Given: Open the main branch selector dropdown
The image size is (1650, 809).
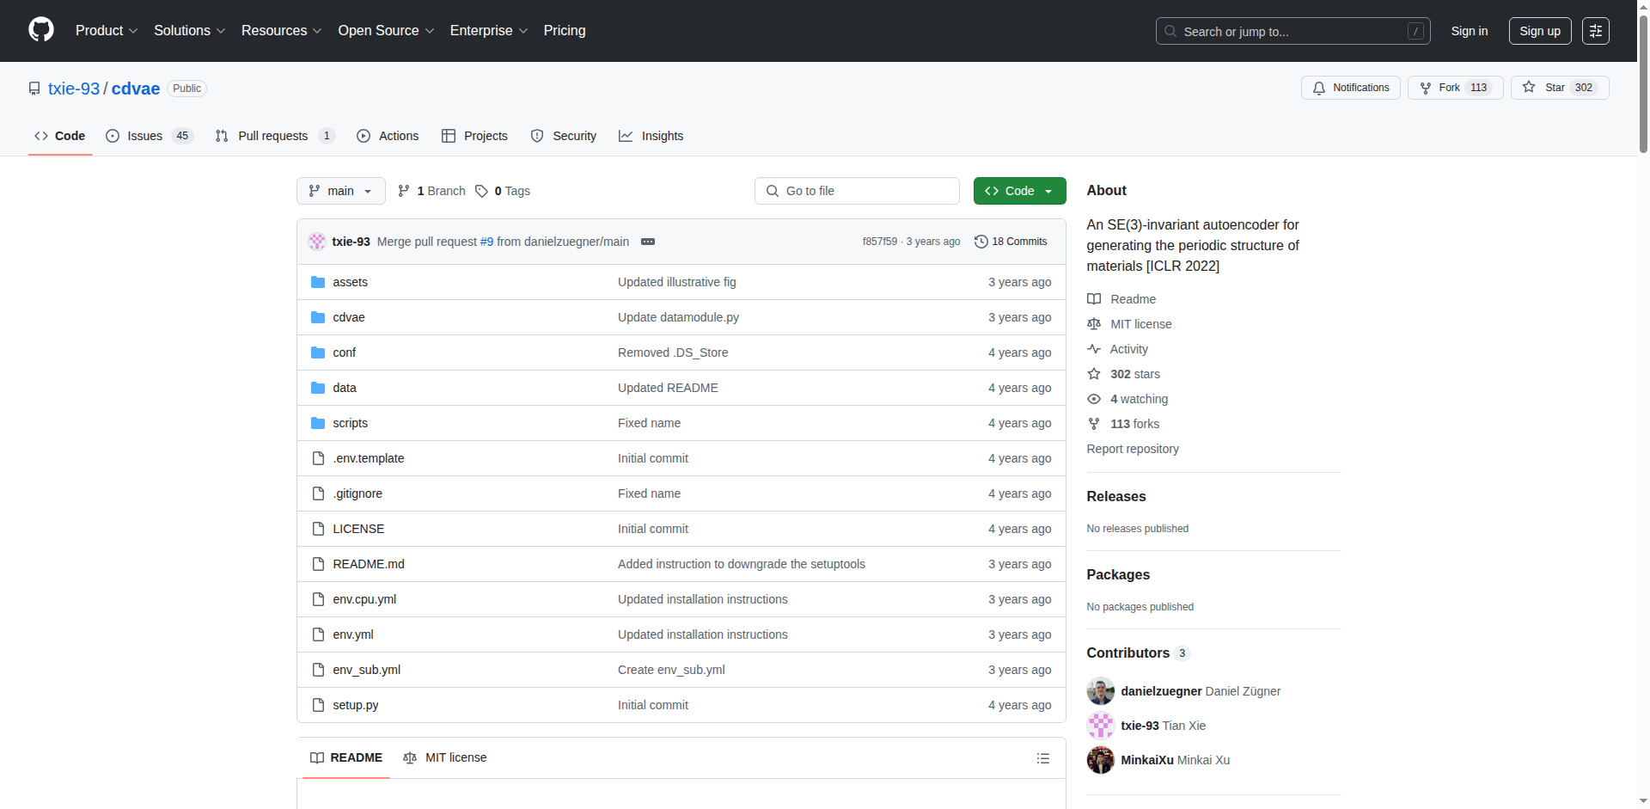Looking at the screenshot, I should click(x=340, y=191).
